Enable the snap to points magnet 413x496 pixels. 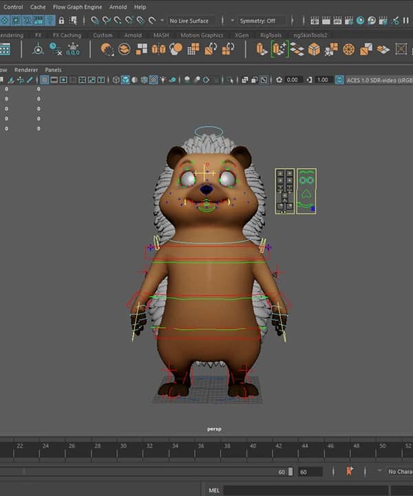click(x=118, y=21)
